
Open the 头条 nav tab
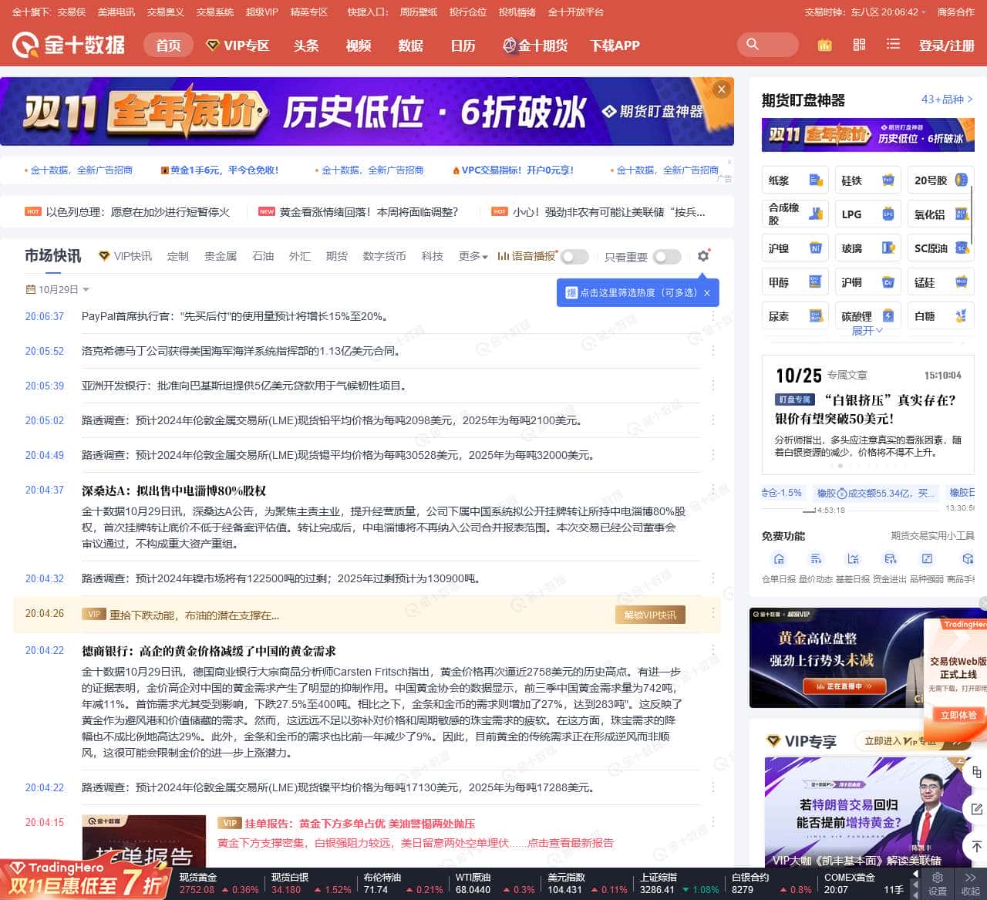click(306, 46)
